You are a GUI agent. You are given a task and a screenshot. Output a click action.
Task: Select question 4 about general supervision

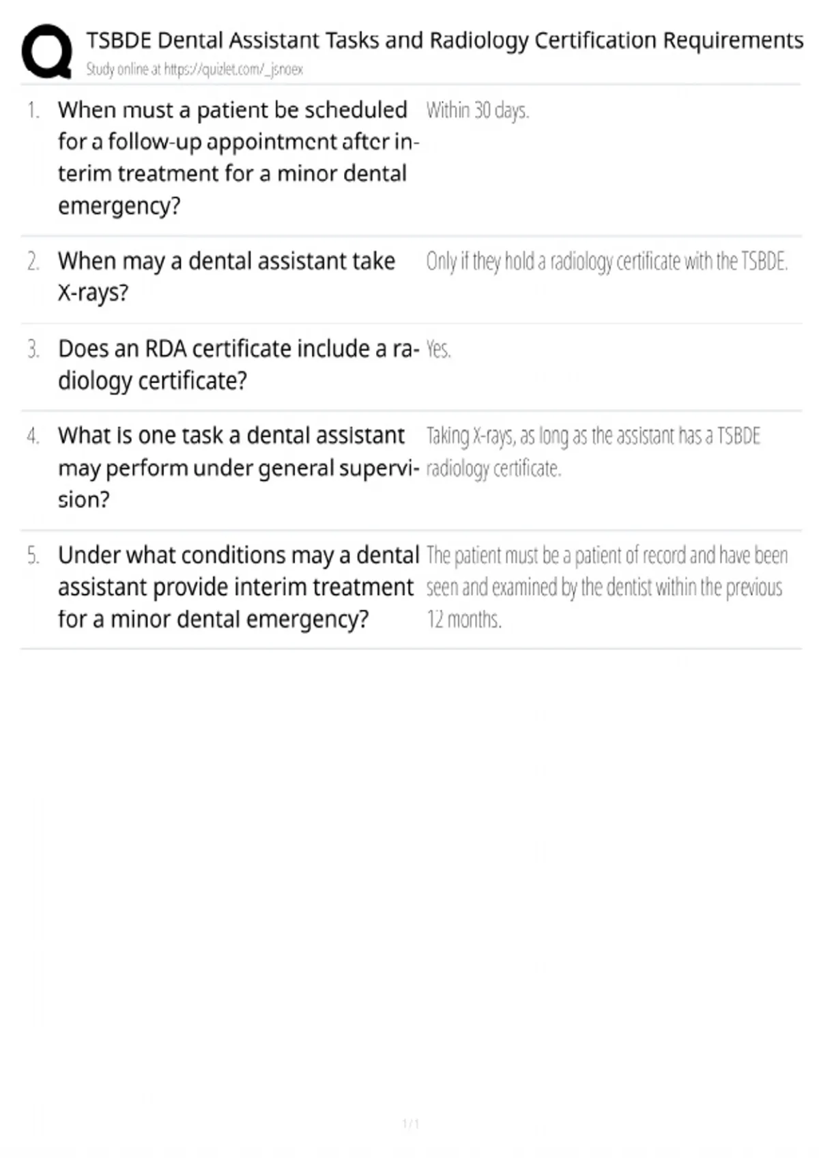238,467
